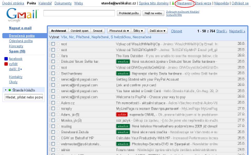Open the Kontakty link
251x155 pixels.
click(x=16, y=77)
